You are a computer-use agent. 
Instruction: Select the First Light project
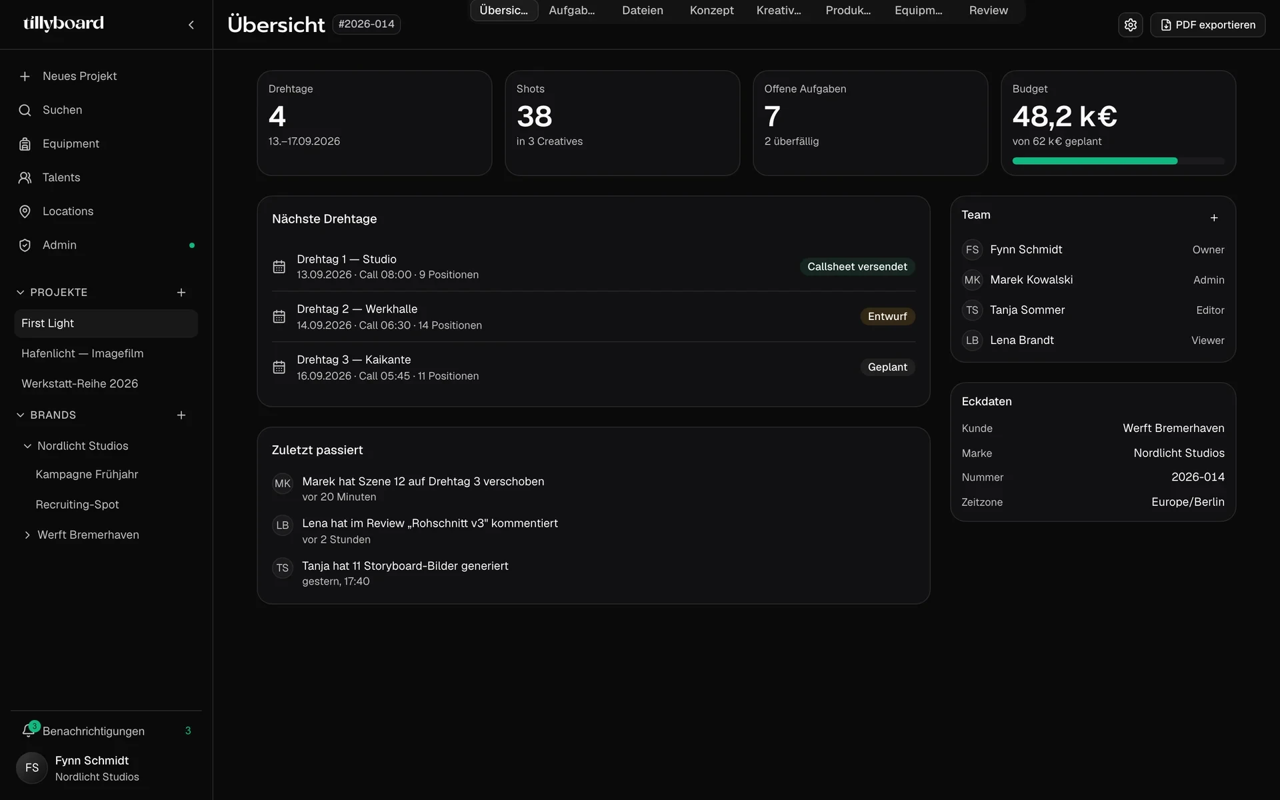point(106,323)
